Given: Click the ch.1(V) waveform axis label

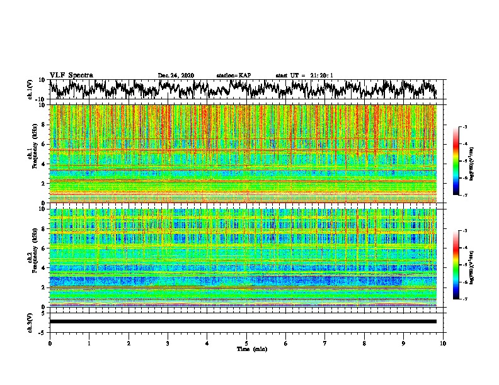Looking at the screenshot, I should pos(30,89).
